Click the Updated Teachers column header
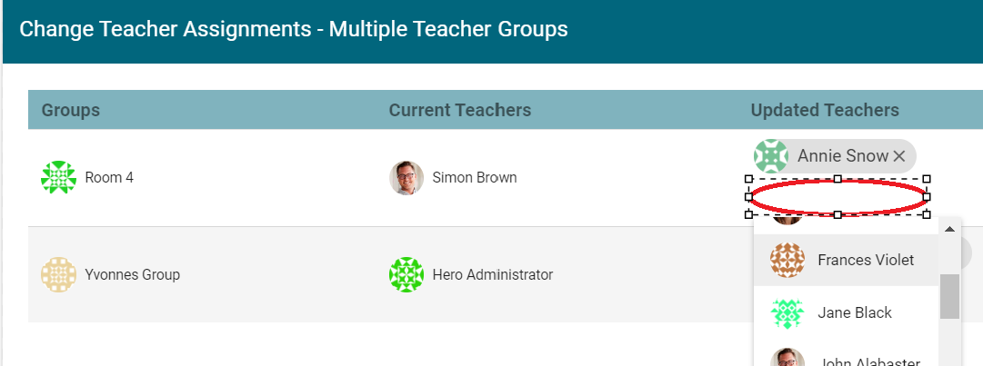Image resolution: width=983 pixels, height=366 pixels. pos(824,110)
